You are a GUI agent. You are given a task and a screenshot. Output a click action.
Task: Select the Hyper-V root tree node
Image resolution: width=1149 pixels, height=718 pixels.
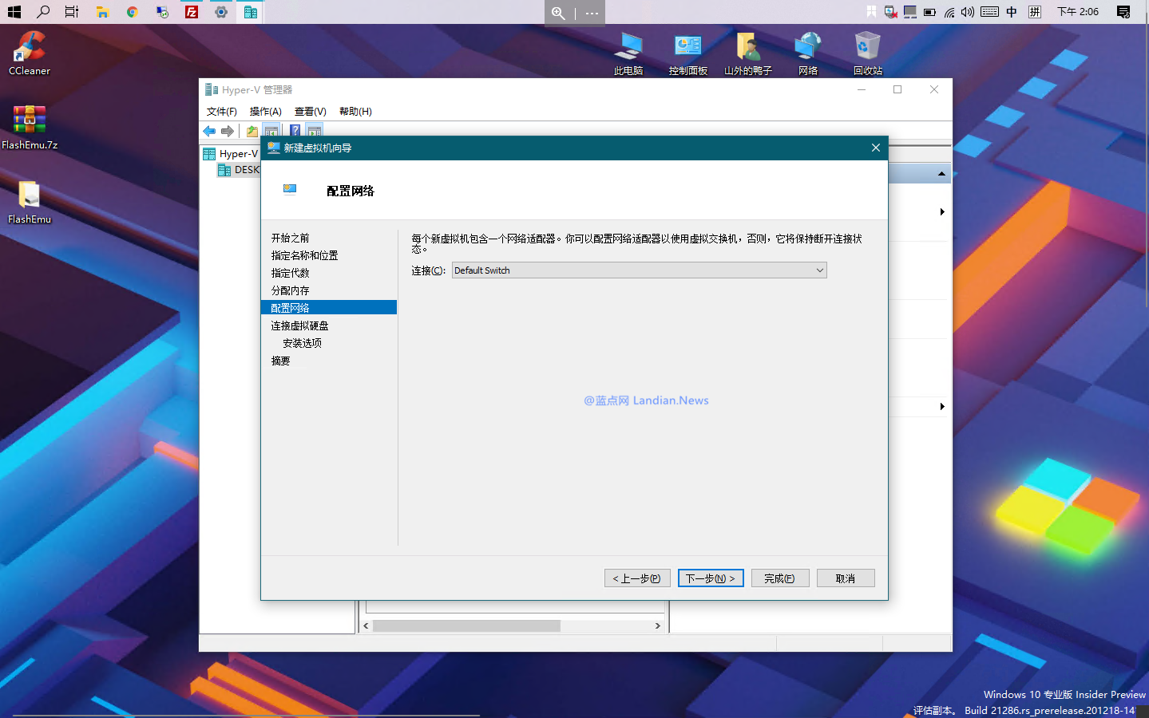[231, 154]
